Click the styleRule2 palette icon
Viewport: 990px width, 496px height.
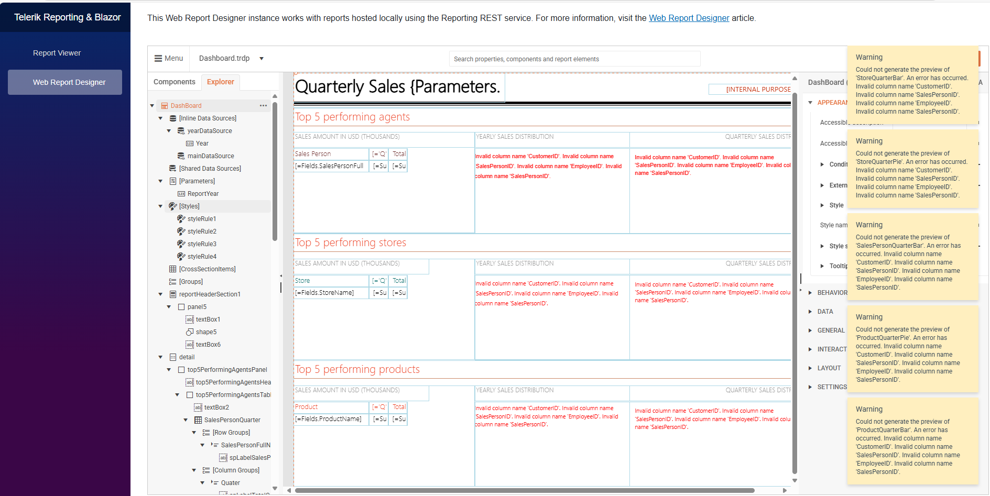(x=181, y=232)
